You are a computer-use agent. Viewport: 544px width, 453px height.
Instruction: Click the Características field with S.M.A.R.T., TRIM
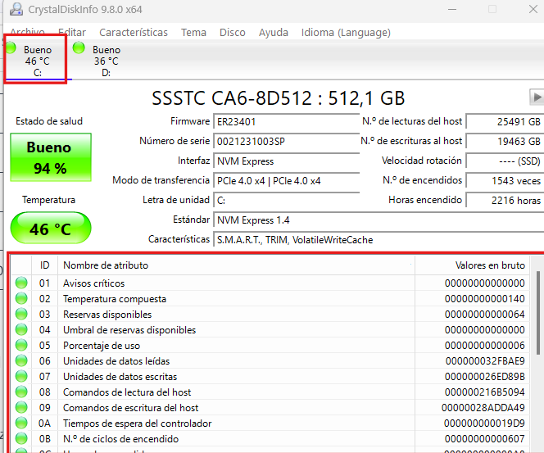(x=379, y=240)
